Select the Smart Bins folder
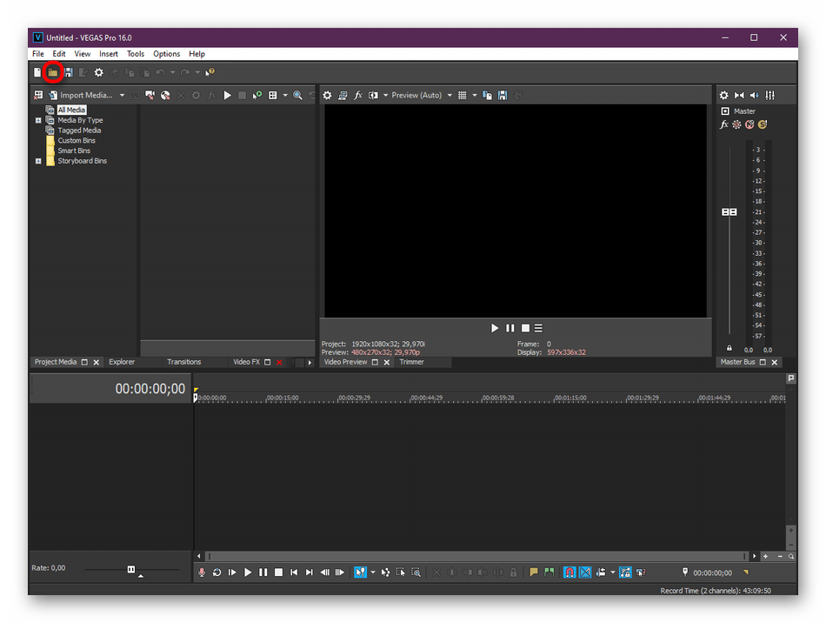The image size is (826, 623). click(x=74, y=151)
